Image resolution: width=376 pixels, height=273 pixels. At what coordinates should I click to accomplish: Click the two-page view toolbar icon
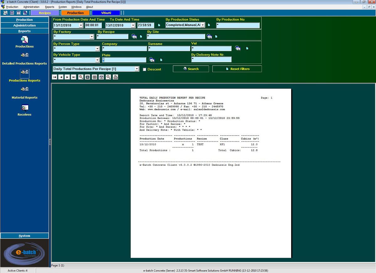pos(102,77)
